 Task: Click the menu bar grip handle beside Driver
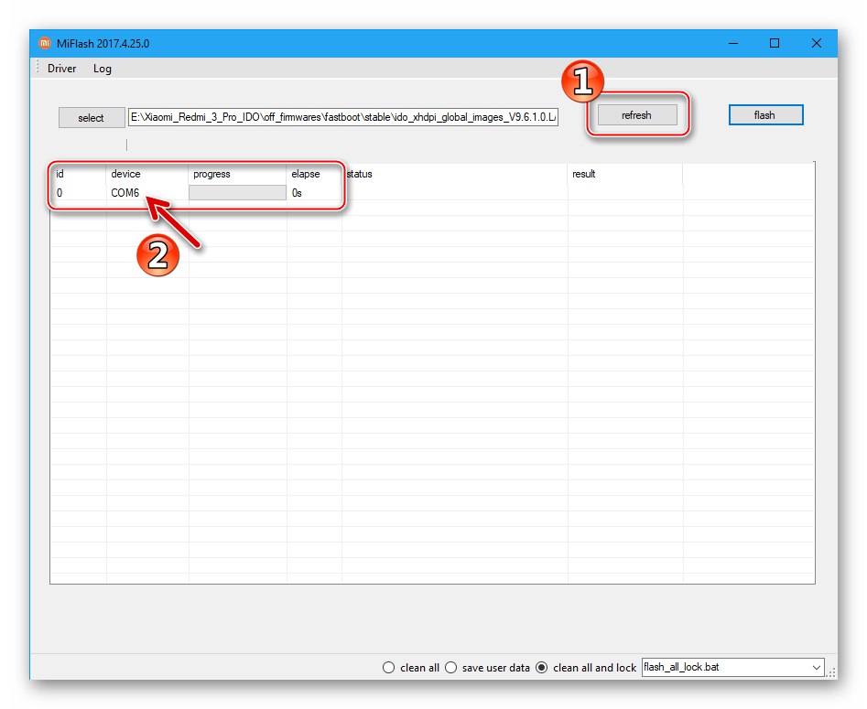pyautogui.click(x=37, y=68)
